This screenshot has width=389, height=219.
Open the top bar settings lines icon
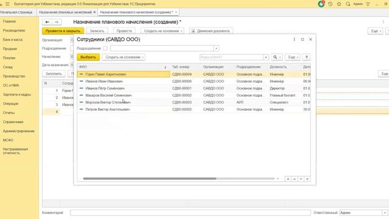coord(368,4)
